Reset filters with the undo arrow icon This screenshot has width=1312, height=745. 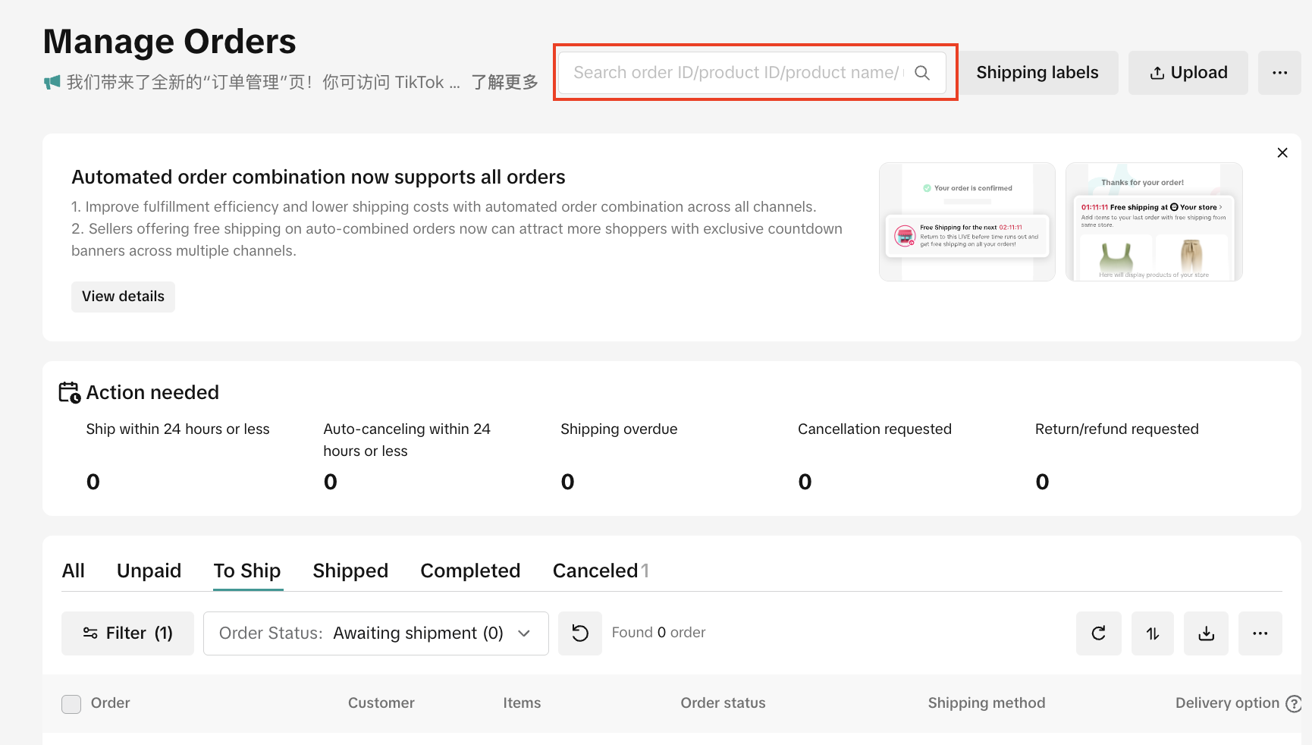click(x=580, y=633)
